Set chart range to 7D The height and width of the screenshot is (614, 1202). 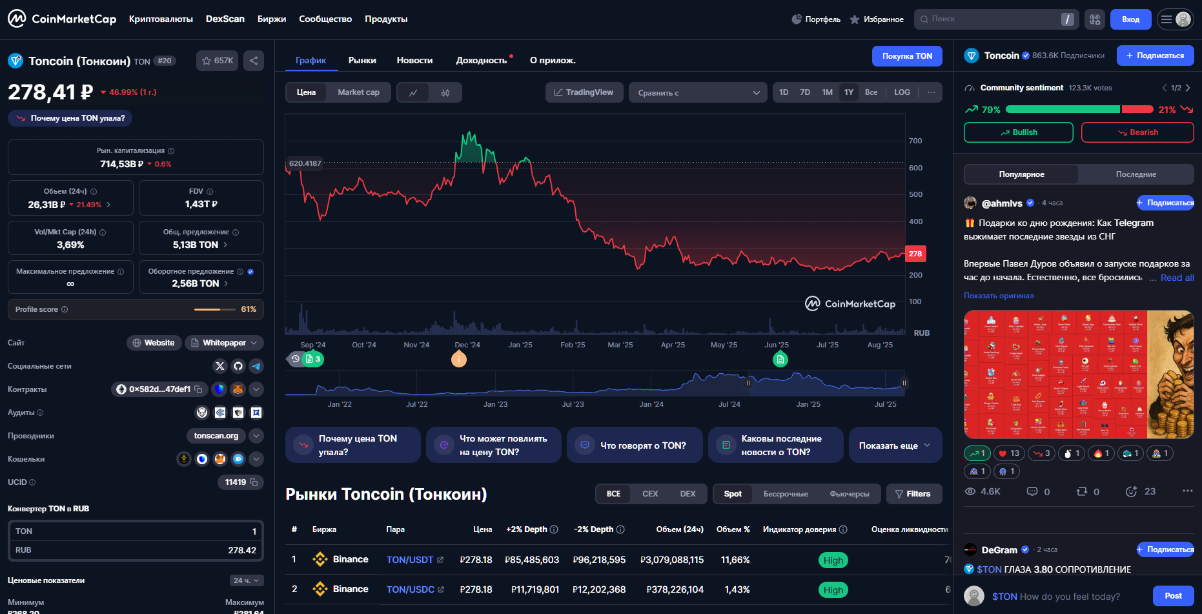[x=805, y=92]
